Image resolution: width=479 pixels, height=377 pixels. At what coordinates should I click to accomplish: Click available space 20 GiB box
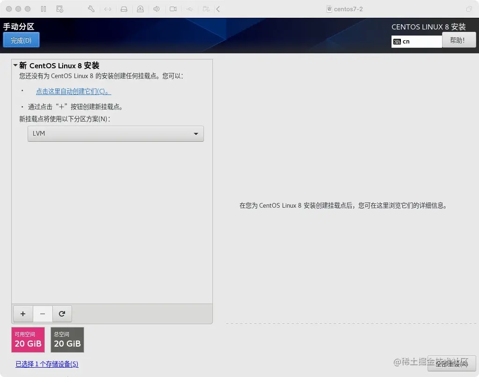point(28,340)
